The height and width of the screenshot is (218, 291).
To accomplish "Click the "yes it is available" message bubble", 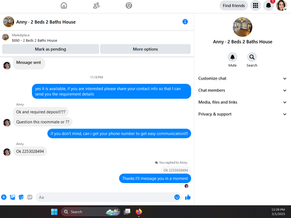I will point(111,91).
